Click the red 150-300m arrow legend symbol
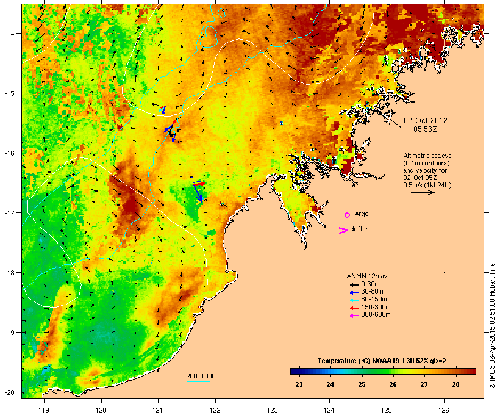500x415 pixels. (x=354, y=308)
